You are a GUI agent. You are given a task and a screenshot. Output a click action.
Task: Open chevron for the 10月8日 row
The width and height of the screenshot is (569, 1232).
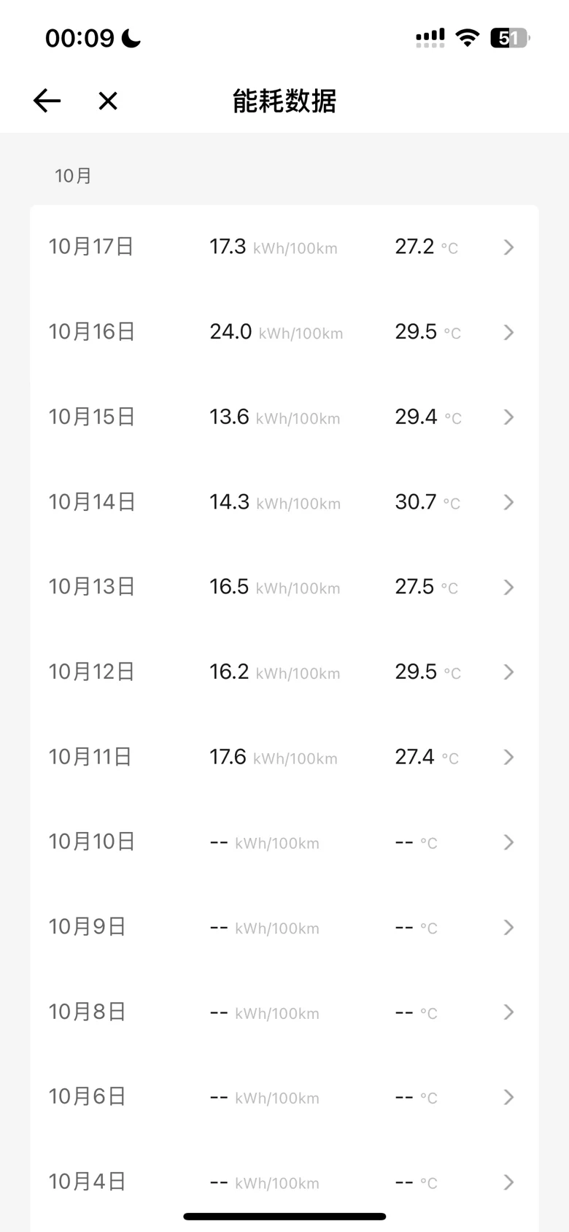tap(509, 1012)
